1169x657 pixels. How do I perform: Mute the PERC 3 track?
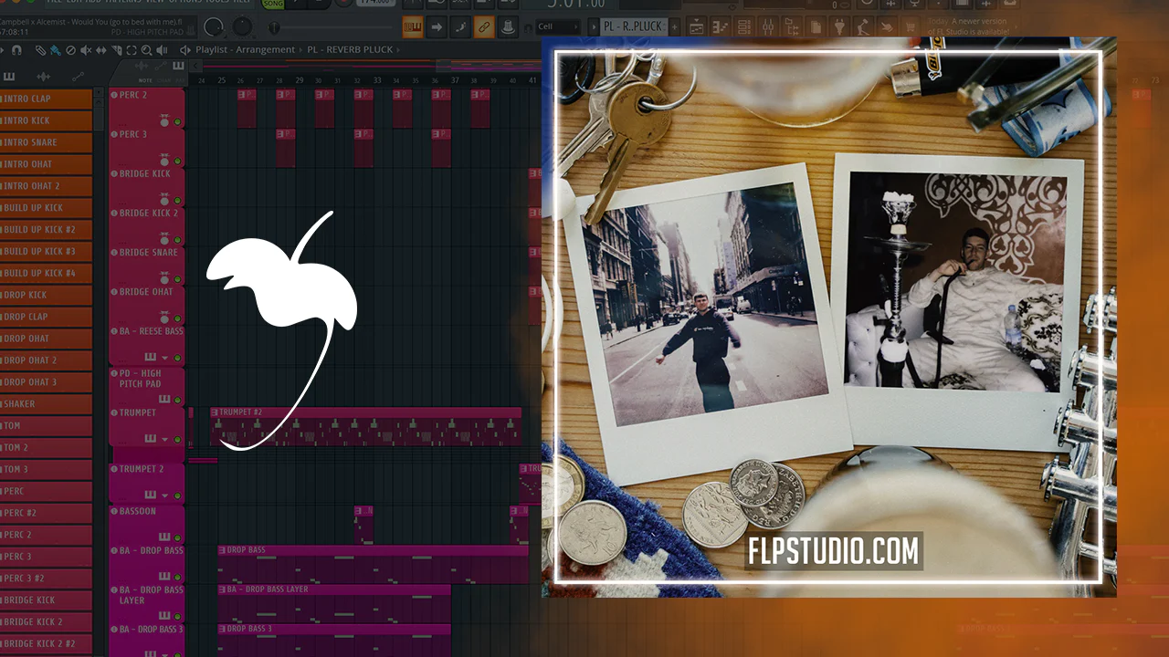tap(177, 160)
